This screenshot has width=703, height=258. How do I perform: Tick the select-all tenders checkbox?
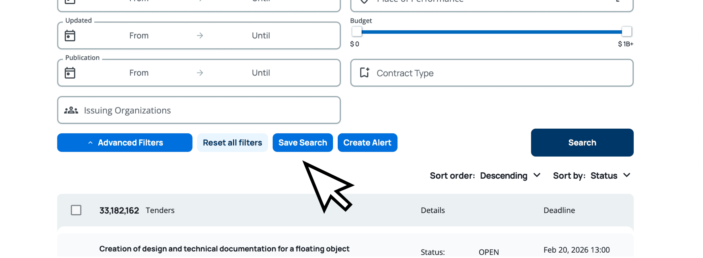tap(76, 210)
